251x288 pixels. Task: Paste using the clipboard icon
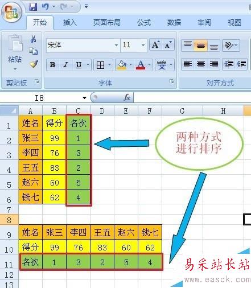(x=15, y=43)
